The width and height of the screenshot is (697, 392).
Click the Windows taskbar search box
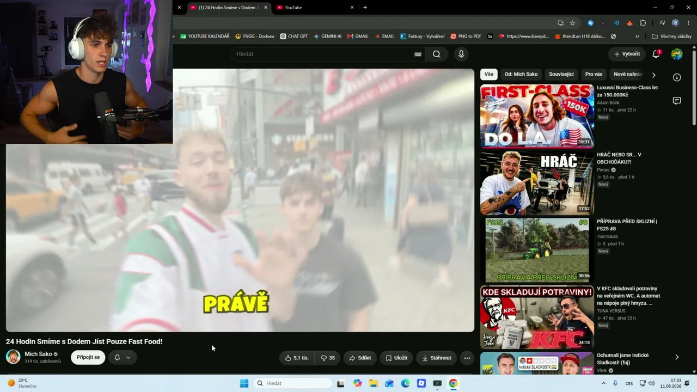(293, 383)
